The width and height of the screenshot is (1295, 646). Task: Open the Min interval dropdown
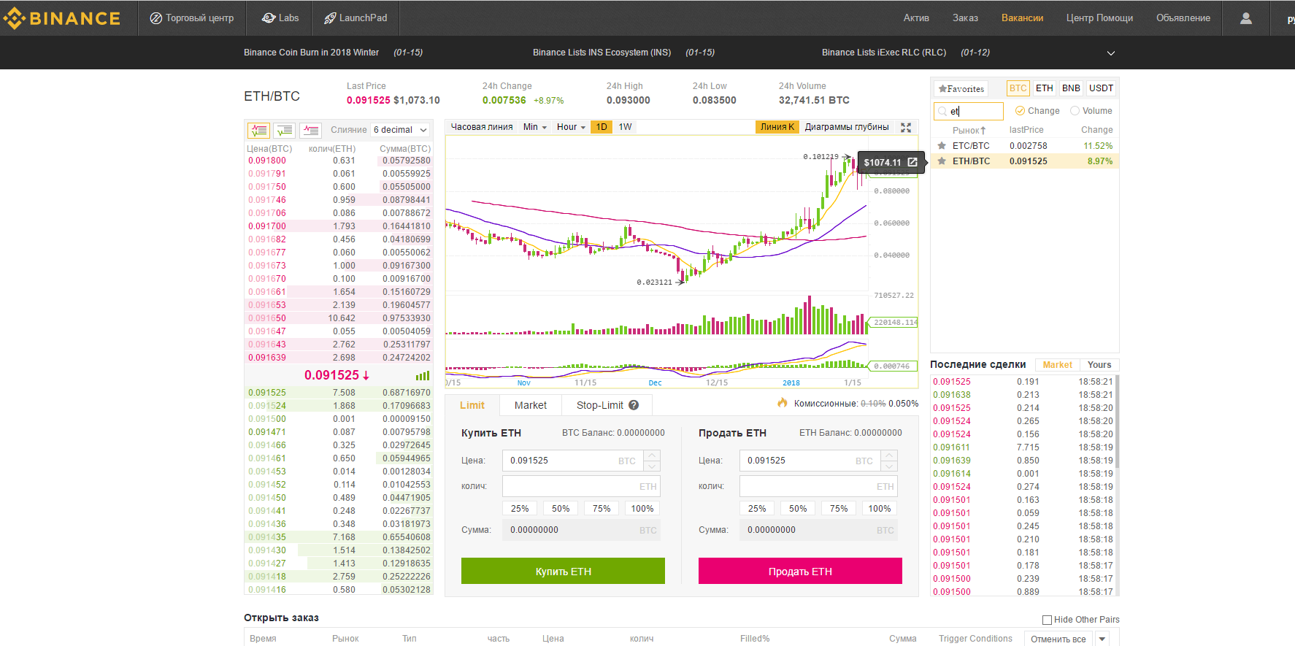535,127
